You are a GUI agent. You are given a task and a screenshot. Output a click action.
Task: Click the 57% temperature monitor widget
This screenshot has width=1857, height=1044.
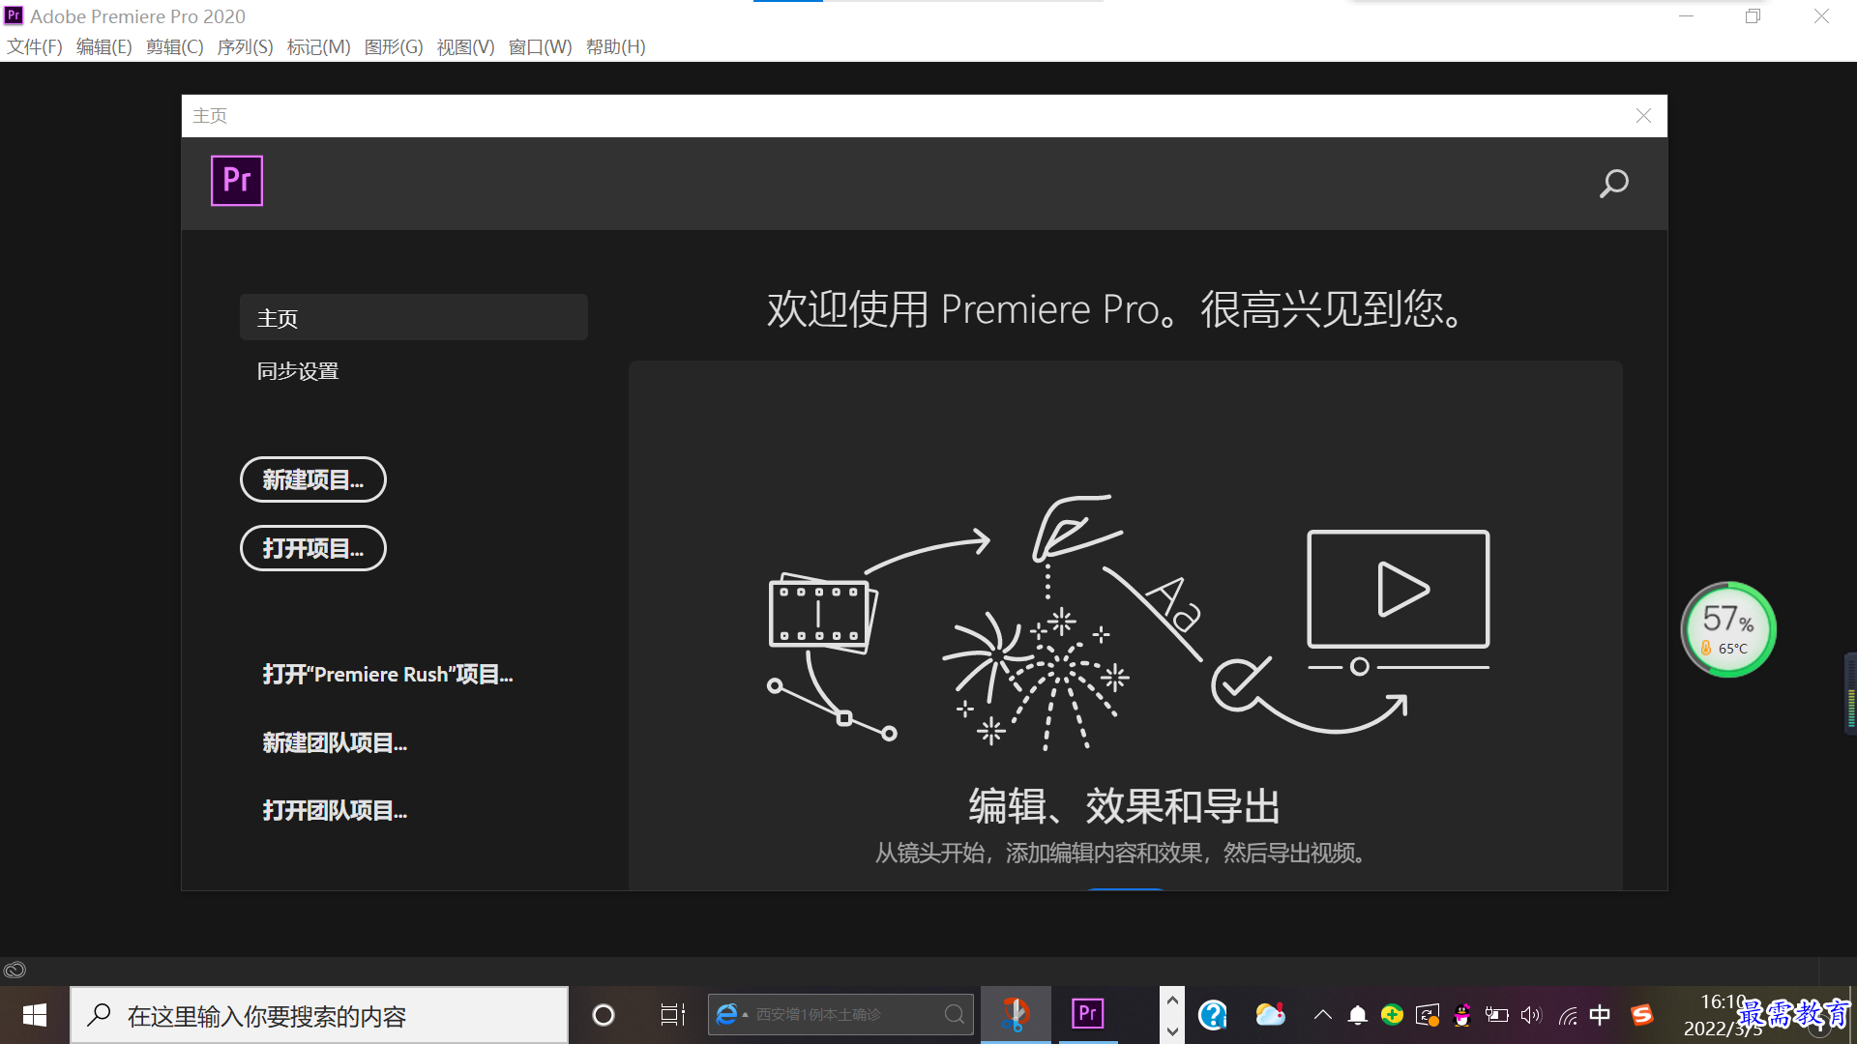coord(1728,629)
